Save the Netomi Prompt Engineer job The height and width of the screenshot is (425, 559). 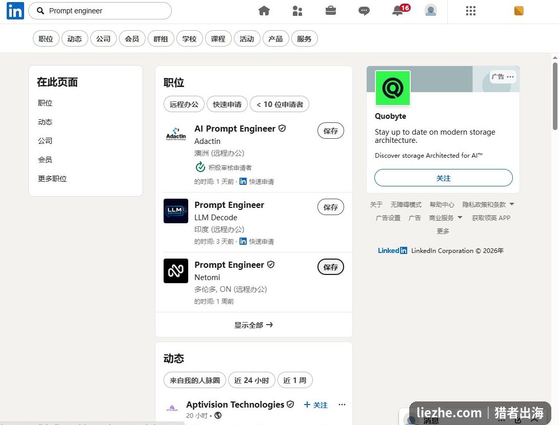click(330, 267)
